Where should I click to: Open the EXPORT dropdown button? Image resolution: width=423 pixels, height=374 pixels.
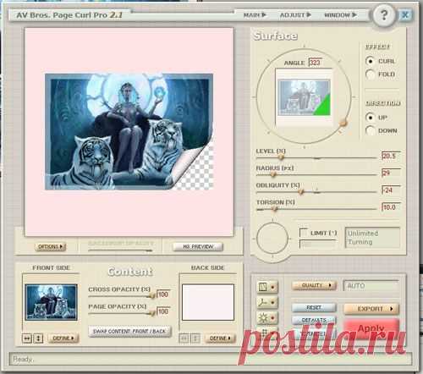click(x=371, y=309)
